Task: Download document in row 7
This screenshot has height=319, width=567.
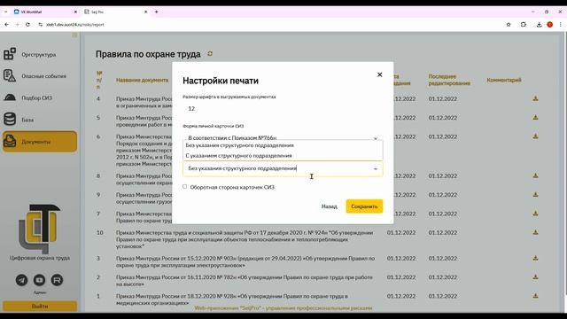Action: (535, 214)
